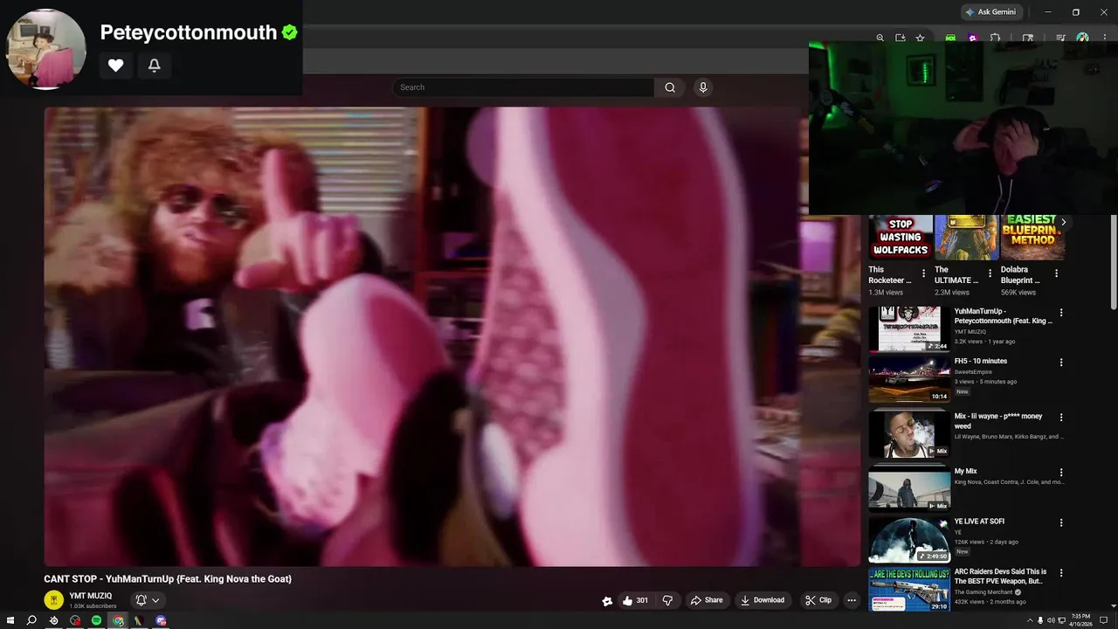Screen dimensions: 1118x629
Task: Download the CANT STOP video
Action: tap(763, 600)
